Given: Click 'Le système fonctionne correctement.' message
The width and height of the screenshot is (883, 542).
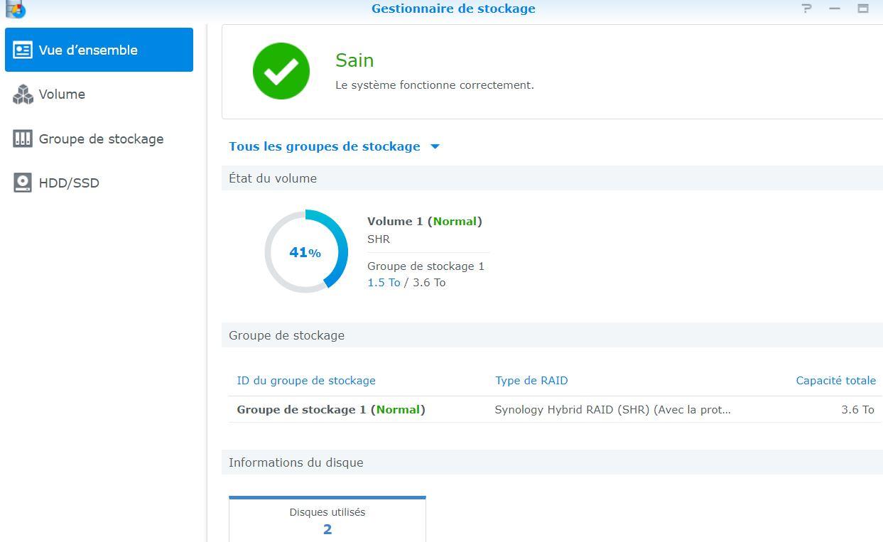Looking at the screenshot, I should [x=435, y=85].
